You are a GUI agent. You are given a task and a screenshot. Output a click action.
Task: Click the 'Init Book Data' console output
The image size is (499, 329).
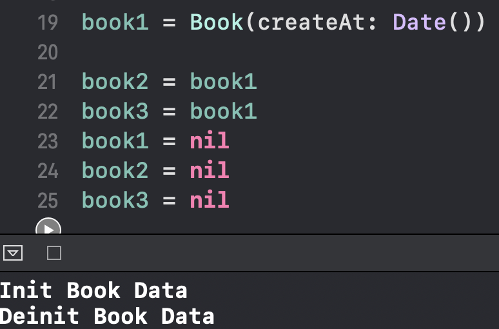pyautogui.click(x=93, y=290)
